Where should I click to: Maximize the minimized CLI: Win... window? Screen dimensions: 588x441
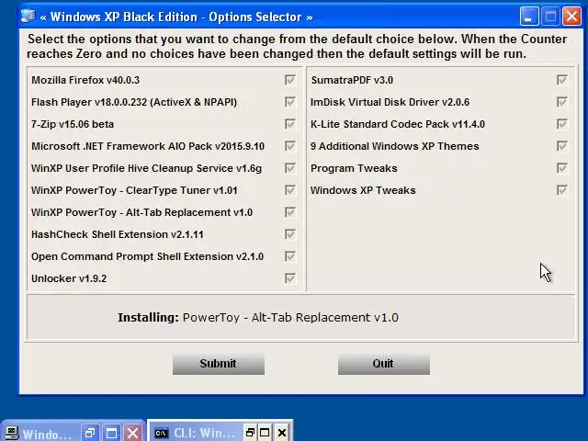[265, 433]
